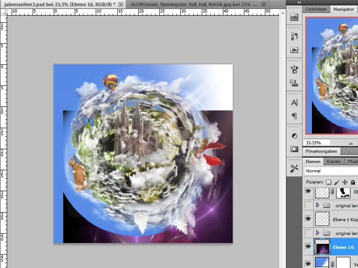Select the Ebene 1 Kopie layer name

tap(345, 219)
